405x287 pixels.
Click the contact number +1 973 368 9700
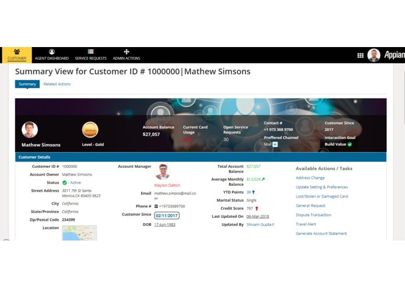click(278, 130)
